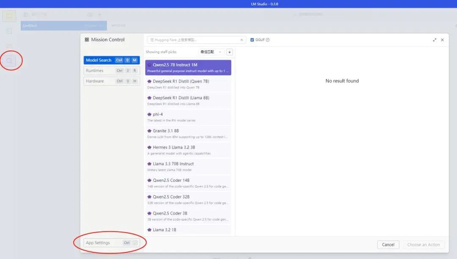Select Llama 3.3 70B Instruct model
This screenshot has width=457, height=259.
188,166
